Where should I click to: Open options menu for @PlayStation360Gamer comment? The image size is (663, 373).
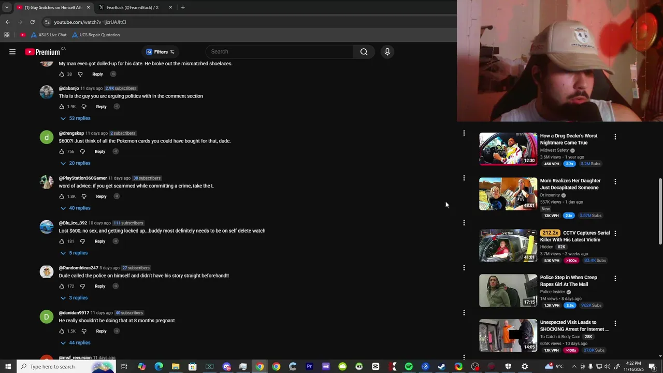464,178
